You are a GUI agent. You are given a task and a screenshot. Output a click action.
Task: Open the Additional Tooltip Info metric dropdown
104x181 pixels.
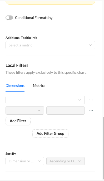(50, 45)
